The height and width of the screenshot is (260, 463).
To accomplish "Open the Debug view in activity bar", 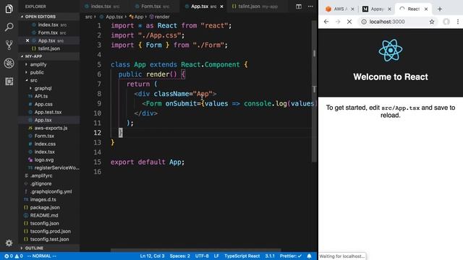I will [x=9, y=63].
